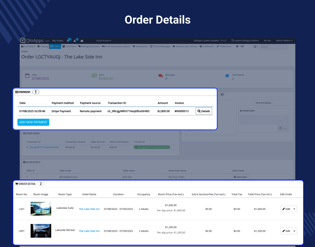
Task: Click the cart icon beside Order Detail
Action: tap(17, 184)
